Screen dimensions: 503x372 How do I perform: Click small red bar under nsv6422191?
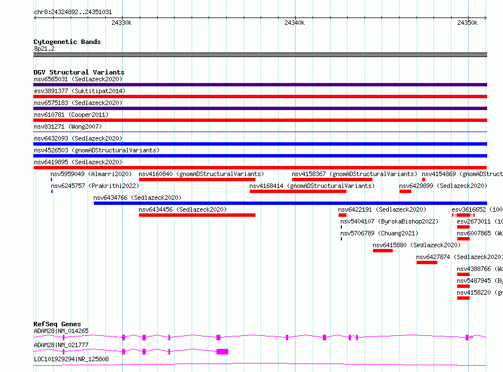click(x=342, y=215)
